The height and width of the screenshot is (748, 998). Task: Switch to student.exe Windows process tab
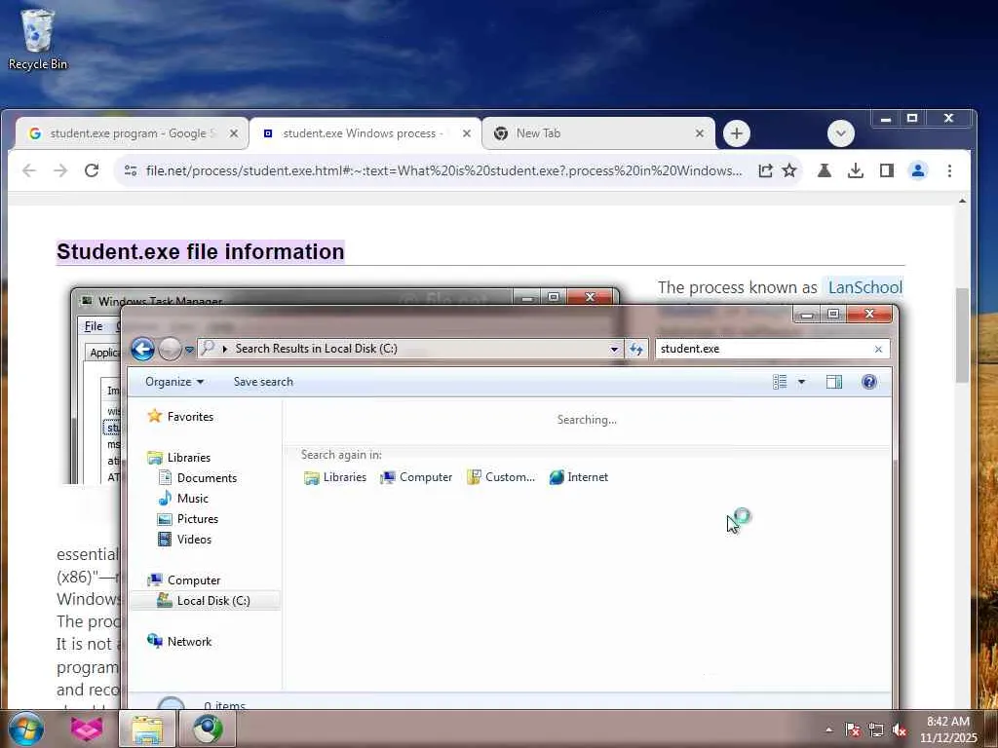(x=365, y=133)
